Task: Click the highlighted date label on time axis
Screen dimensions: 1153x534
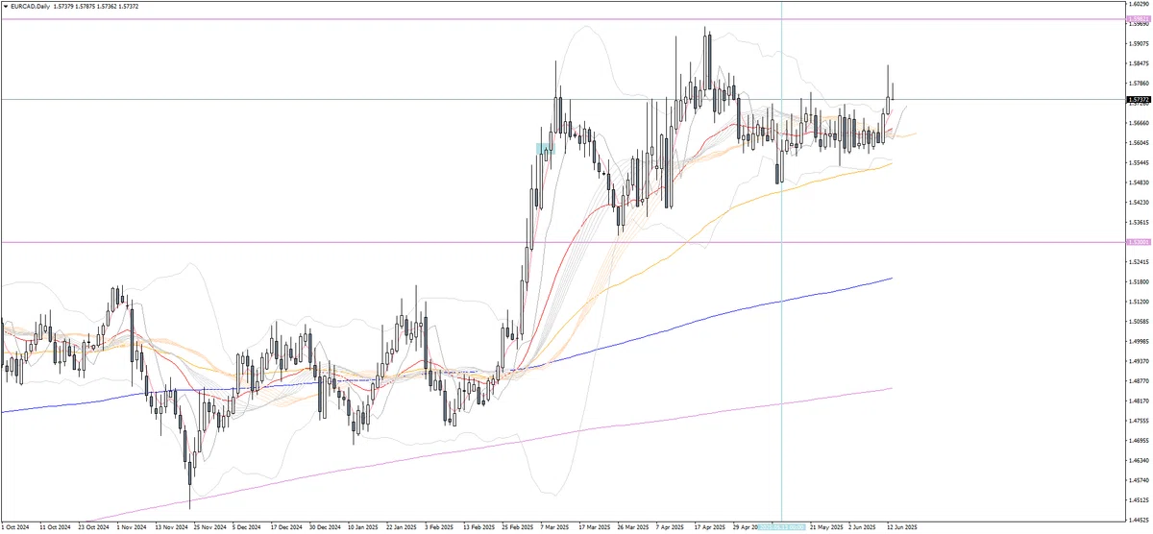Action: [781, 527]
